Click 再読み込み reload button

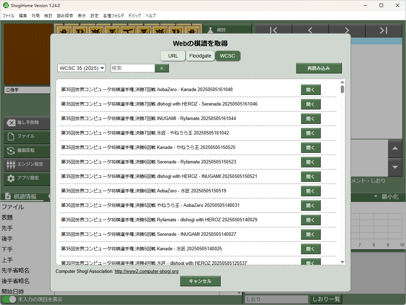[x=319, y=68]
